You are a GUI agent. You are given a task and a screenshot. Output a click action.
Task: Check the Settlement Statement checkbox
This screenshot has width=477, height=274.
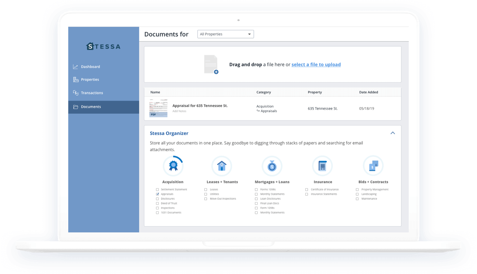pyautogui.click(x=157, y=189)
